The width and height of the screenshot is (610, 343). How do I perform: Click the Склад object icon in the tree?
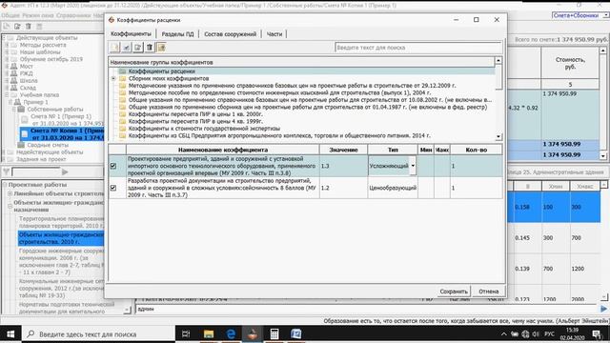pyautogui.click(x=14, y=88)
